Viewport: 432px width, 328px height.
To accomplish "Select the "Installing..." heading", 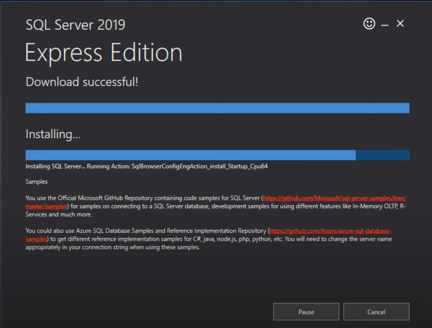I will coord(53,134).
